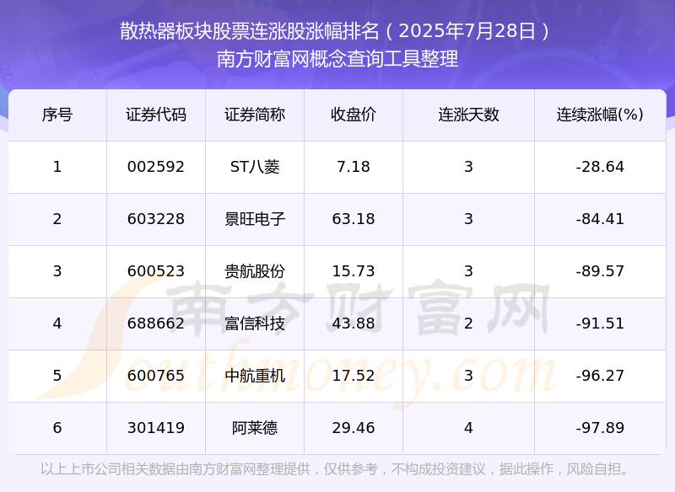Click the value -91.51

600,324
